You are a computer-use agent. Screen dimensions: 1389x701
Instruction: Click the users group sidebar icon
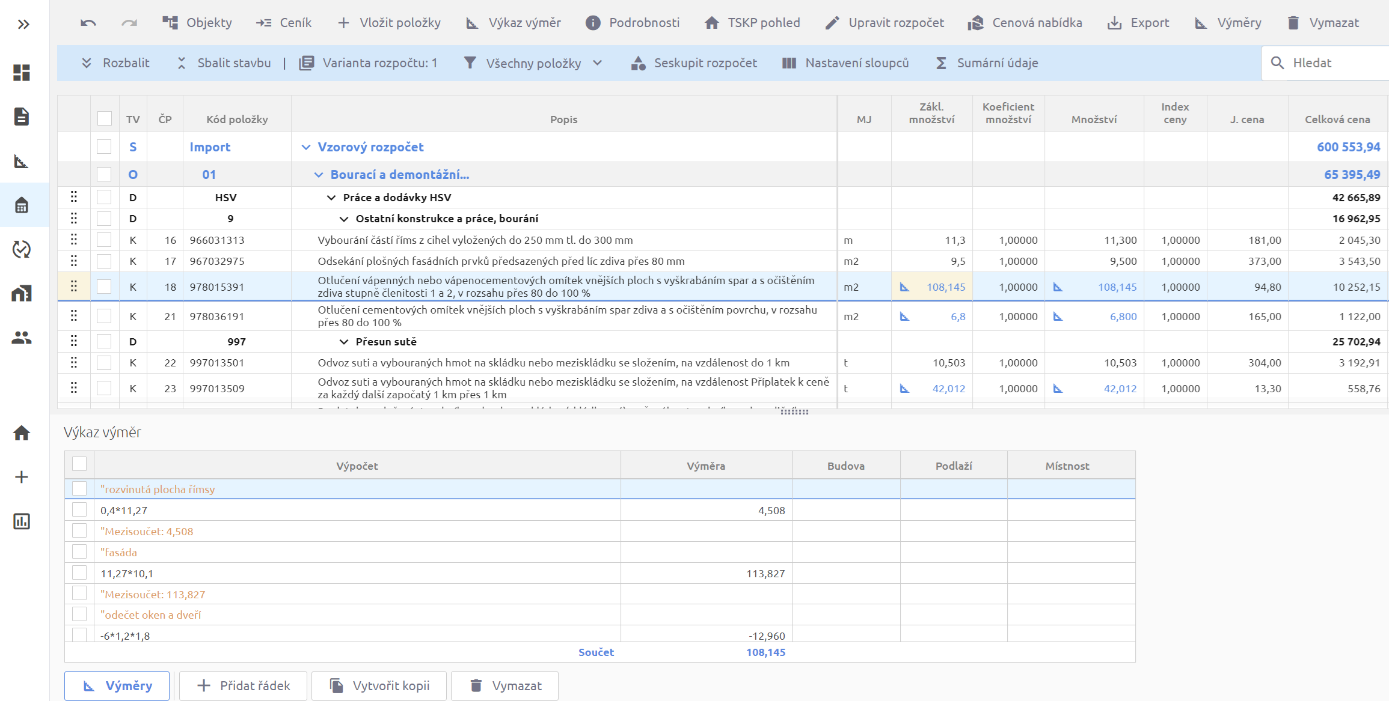[22, 338]
